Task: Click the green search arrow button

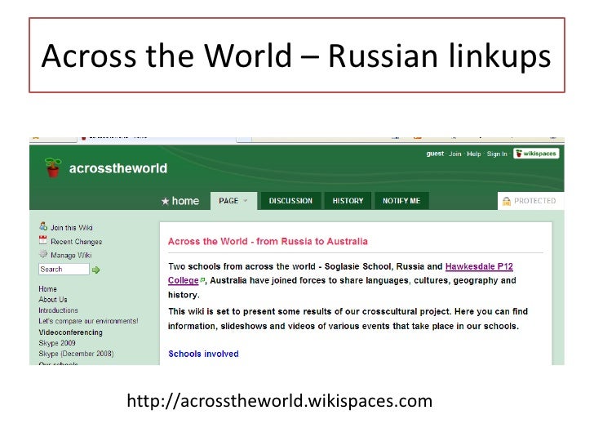Action: pyautogui.click(x=95, y=270)
